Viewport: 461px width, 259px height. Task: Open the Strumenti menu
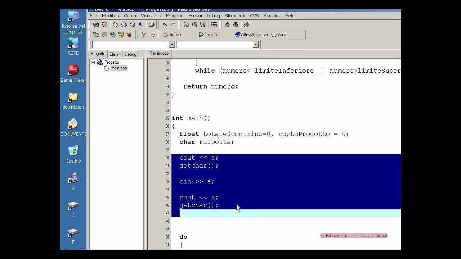pos(235,15)
